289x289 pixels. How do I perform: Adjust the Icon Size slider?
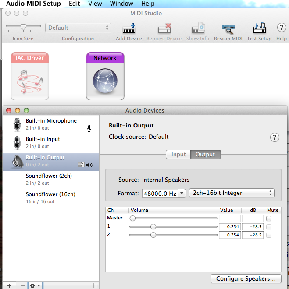click(23, 27)
